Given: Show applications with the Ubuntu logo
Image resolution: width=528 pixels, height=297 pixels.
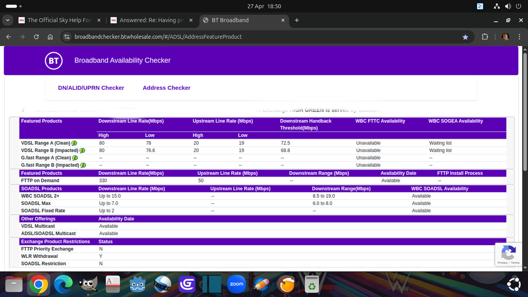Looking at the screenshot, I should (x=514, y=284).
